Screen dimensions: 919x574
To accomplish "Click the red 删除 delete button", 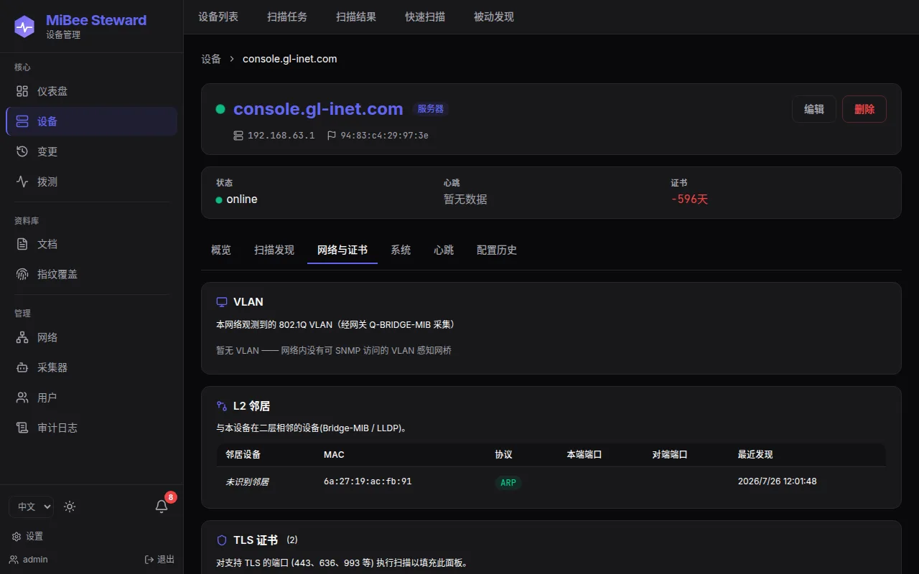I will [864, 109].
